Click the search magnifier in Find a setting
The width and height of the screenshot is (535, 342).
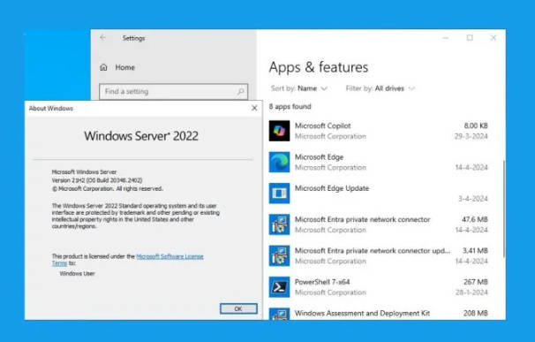tap(240, 92)
